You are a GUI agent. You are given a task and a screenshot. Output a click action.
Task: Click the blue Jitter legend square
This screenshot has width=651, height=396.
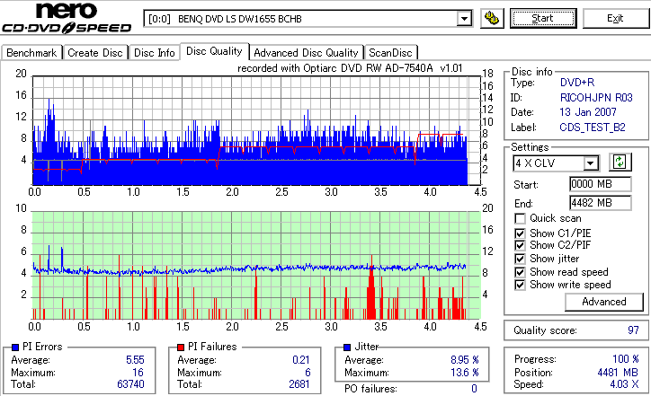(x=347, y=348)
